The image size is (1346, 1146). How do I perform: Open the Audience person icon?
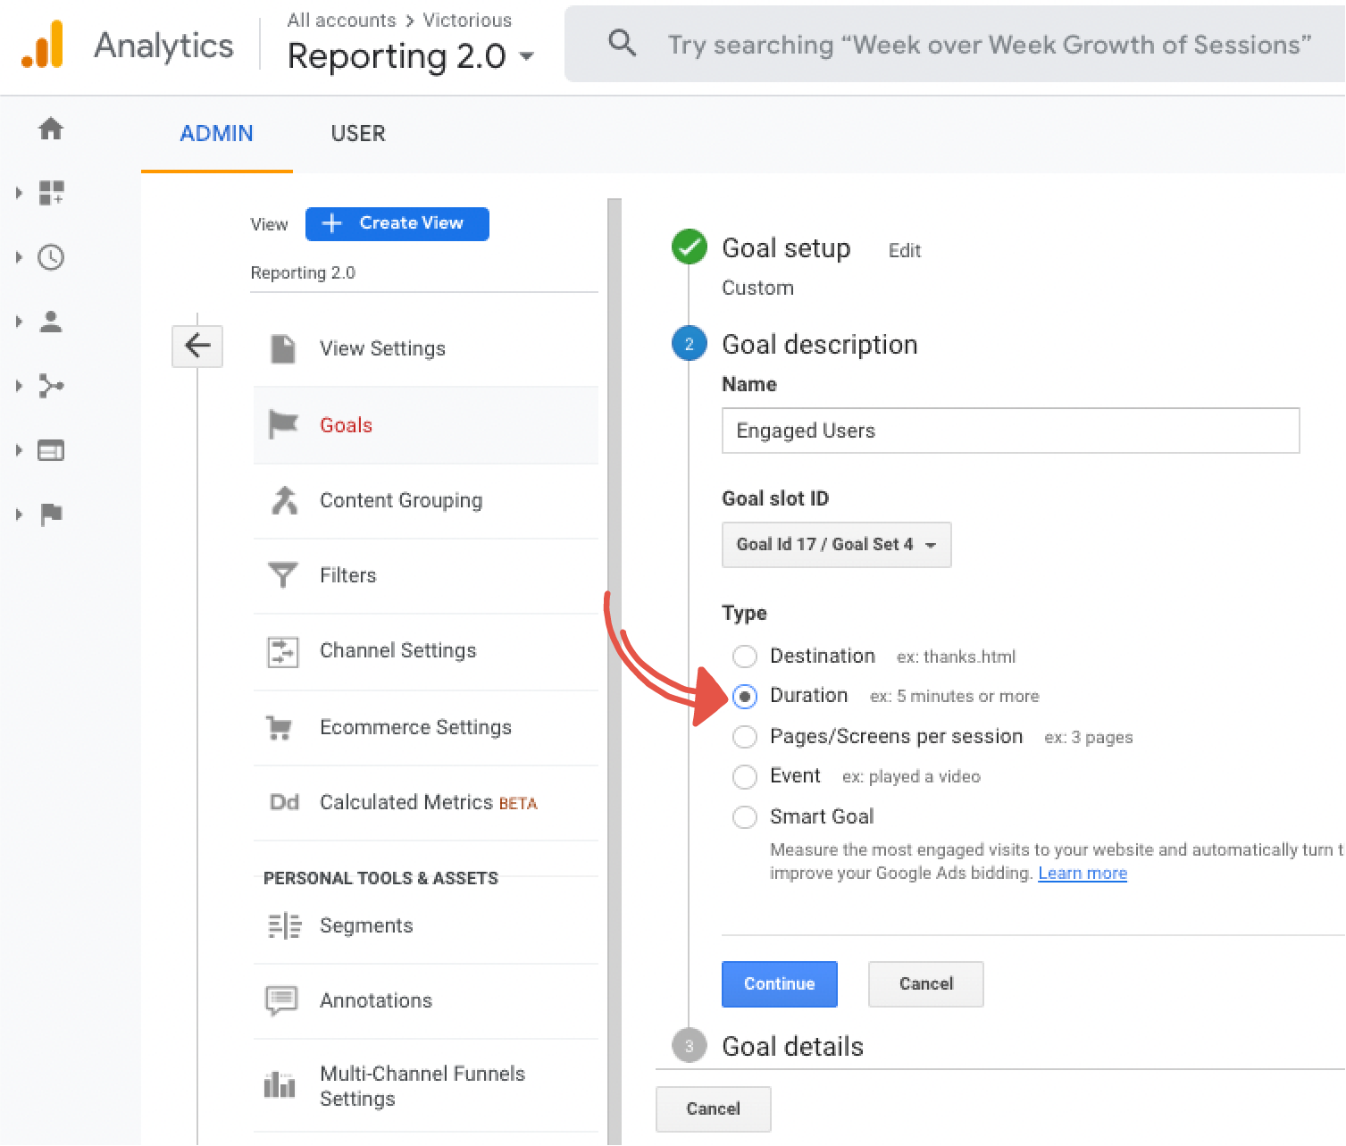(51, 322)
